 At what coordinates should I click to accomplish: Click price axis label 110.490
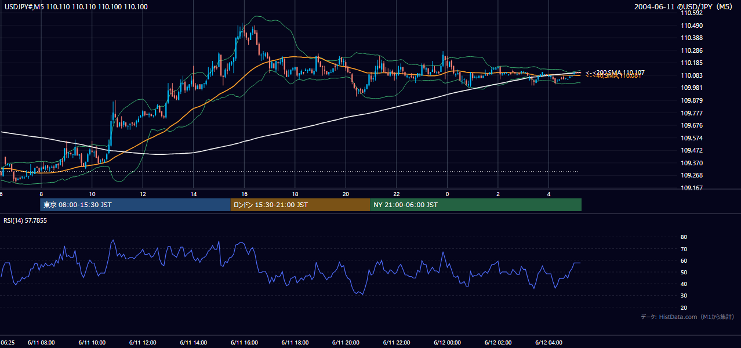coord(691,26)
